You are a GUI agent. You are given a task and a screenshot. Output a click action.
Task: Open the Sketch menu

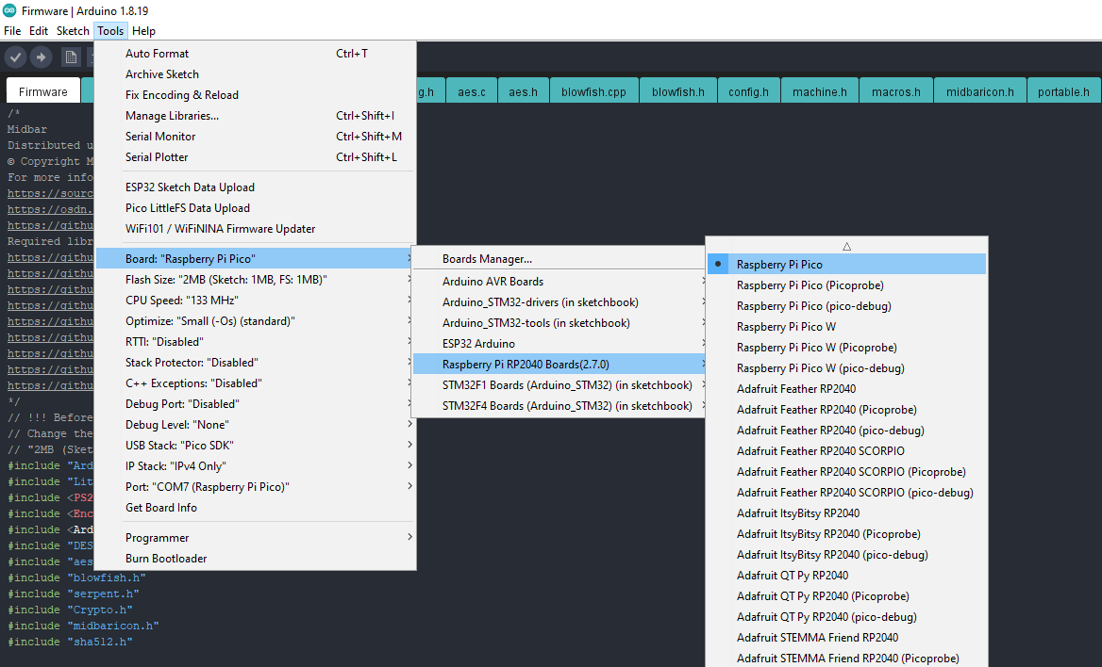tap(73, 31)
